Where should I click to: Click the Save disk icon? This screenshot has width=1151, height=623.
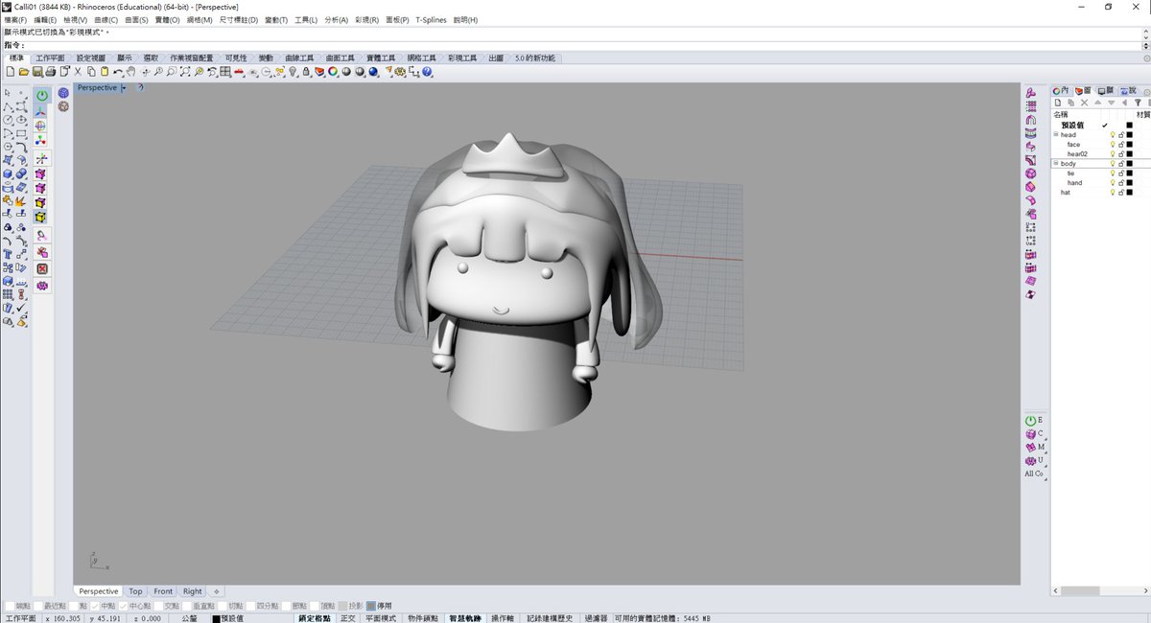coord(37,72)
